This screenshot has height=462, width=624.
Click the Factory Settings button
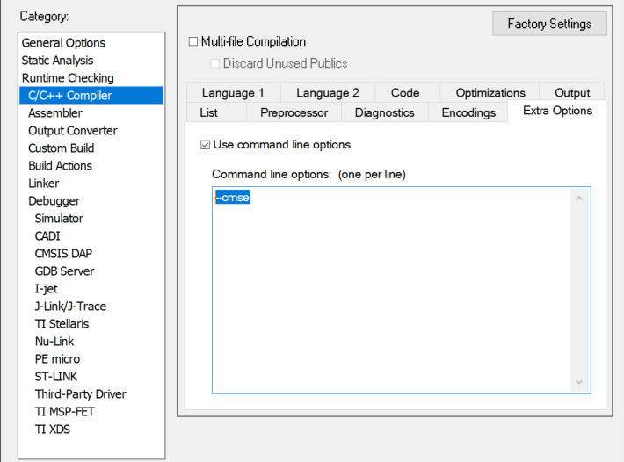pos(549,24)
